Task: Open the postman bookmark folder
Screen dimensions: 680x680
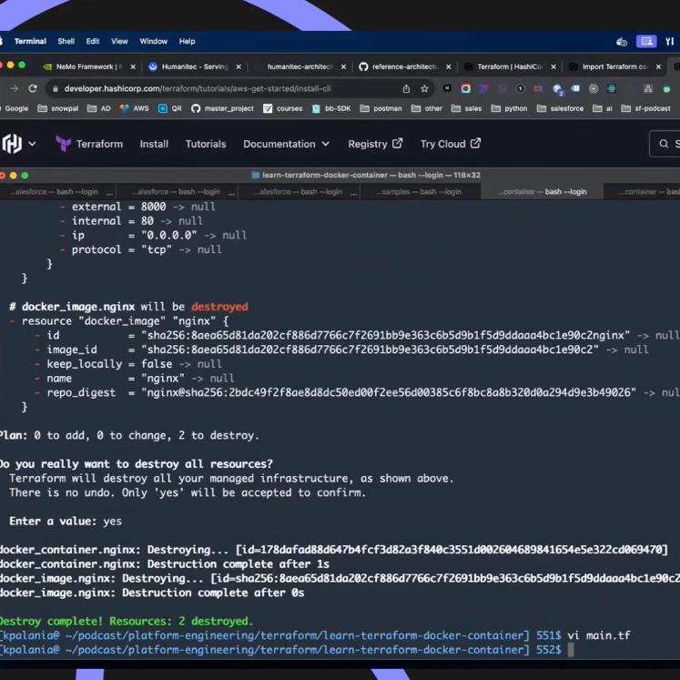Action: click(x=381, y=108)
